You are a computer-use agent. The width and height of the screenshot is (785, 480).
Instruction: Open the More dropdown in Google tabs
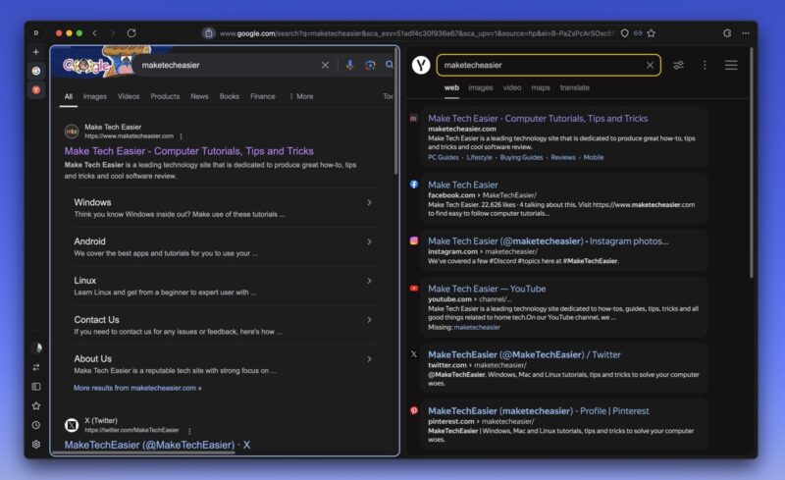(302, 96)
